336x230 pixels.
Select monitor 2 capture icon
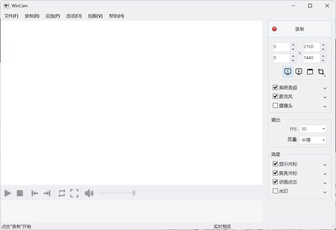pyautogui.click(x=299, y=72)
